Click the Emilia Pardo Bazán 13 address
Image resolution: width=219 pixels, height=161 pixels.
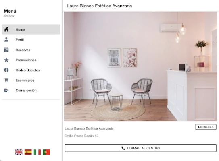pos(81,136)
